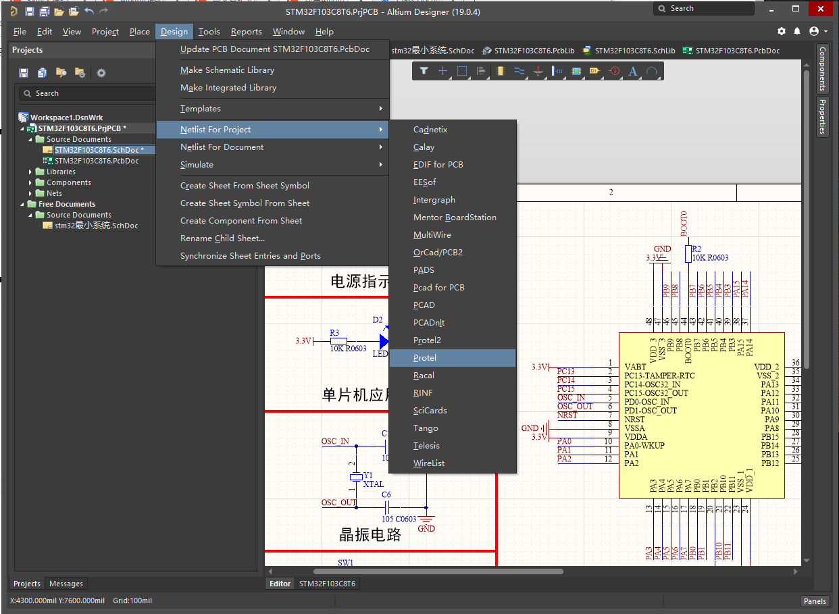Open the Tools menu
Image resolution: width=839 pixels, height=614 pixels.
[209, 32]
